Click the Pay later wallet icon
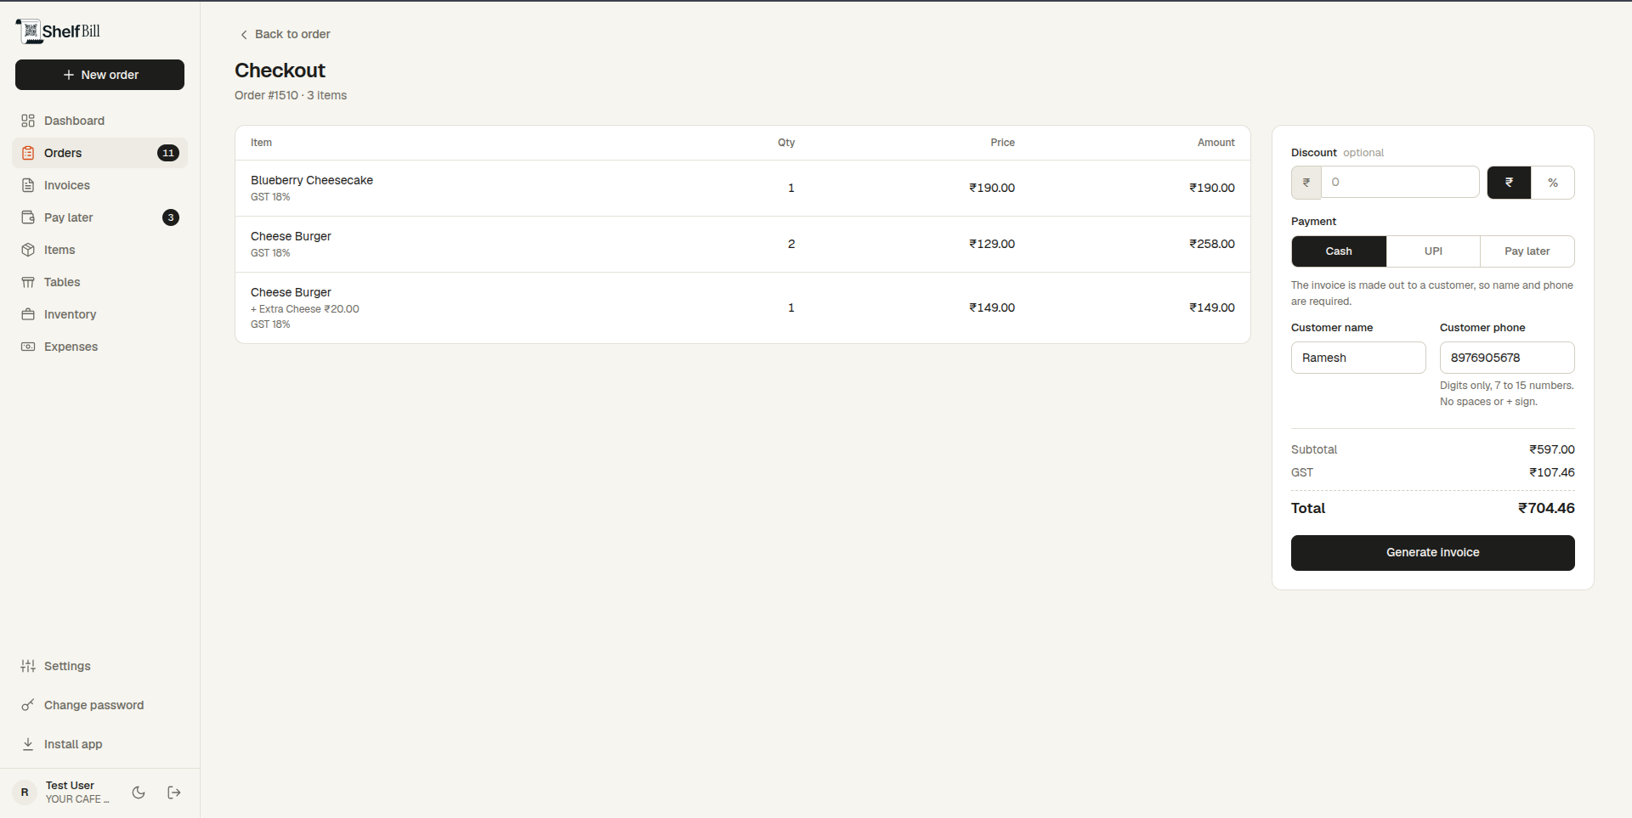 [x=28, y=217]
